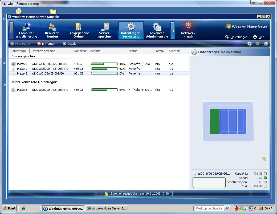Switch to Freigegebene Ordner tab

[x=79, y=30]
